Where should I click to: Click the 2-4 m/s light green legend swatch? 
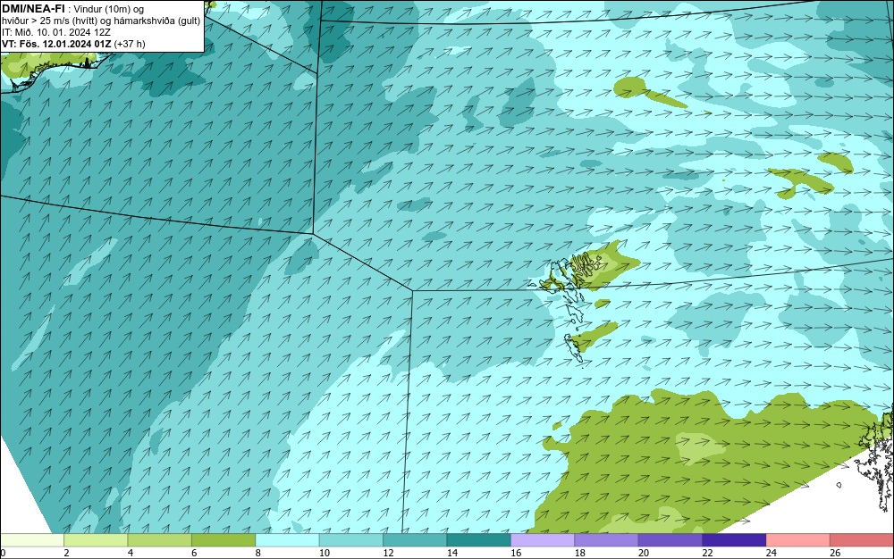(96, 540)
